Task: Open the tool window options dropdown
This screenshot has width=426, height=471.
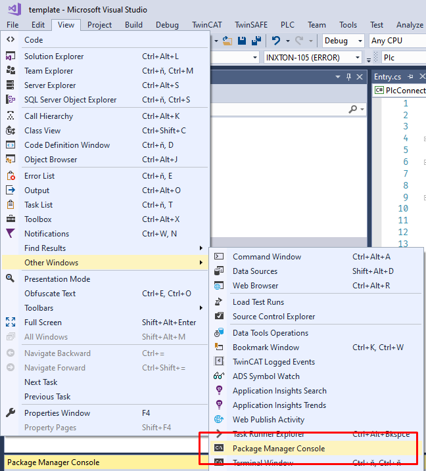Action: click(338, 77)
